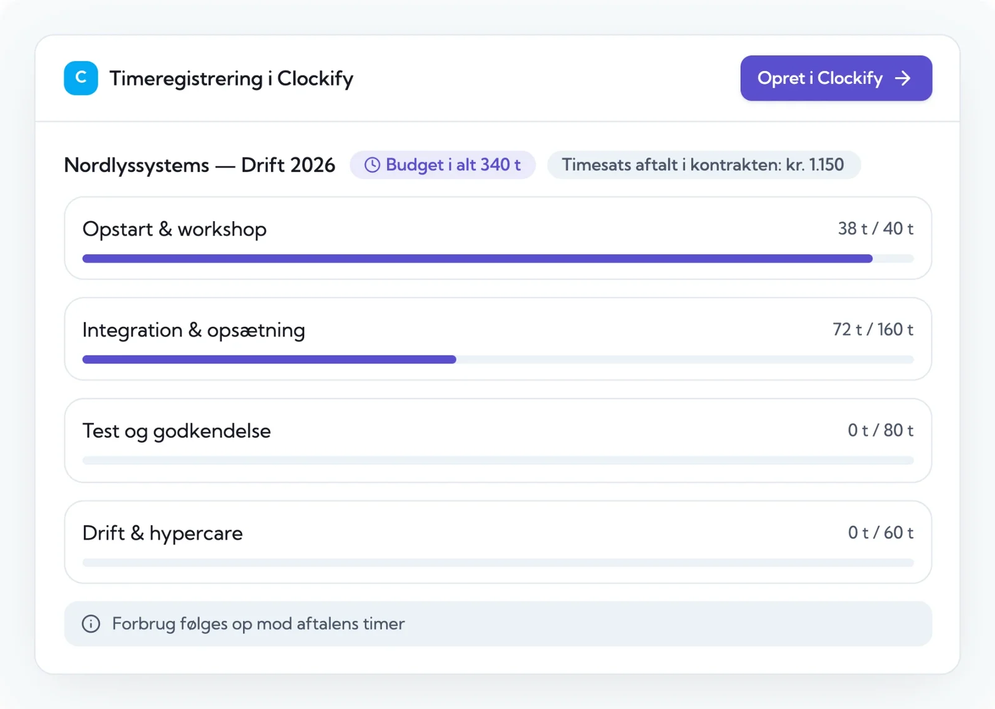Viewport: 995px width, 709px height.
Task: Click the blue Clockify logo icon
Action: coord(81,78)
